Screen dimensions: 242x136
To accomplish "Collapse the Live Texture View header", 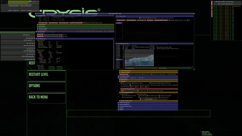I will pos(155,16).
